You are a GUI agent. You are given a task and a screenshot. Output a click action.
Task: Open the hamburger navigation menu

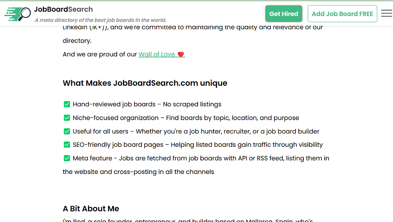(x=386, y=13)
